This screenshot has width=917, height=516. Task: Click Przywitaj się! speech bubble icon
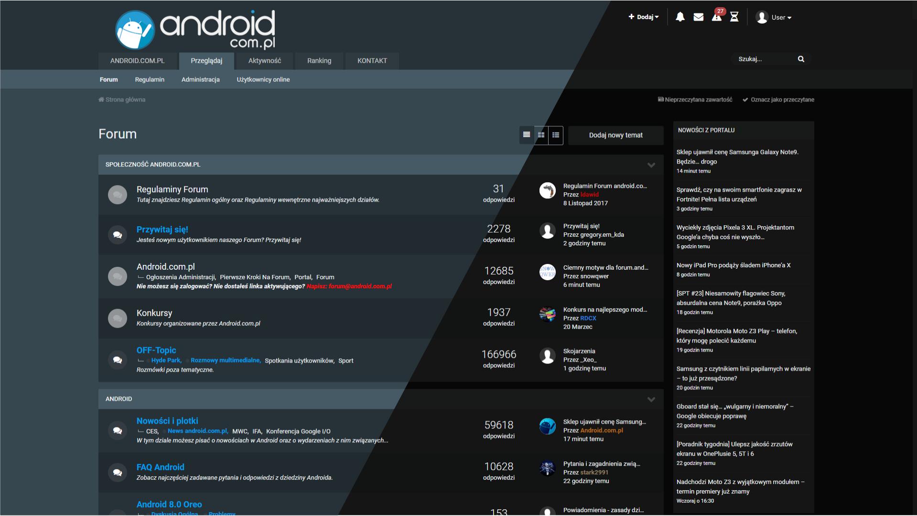[118, 235]
